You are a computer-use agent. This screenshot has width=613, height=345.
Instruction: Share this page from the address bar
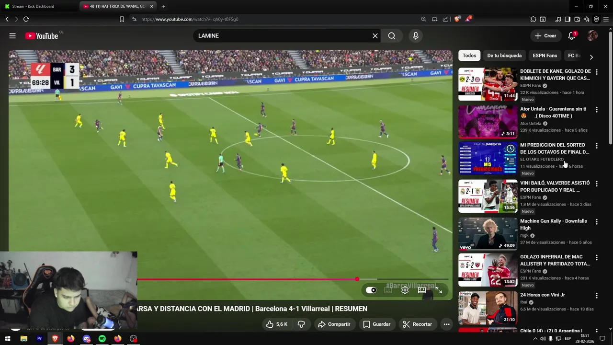point(445,19)
